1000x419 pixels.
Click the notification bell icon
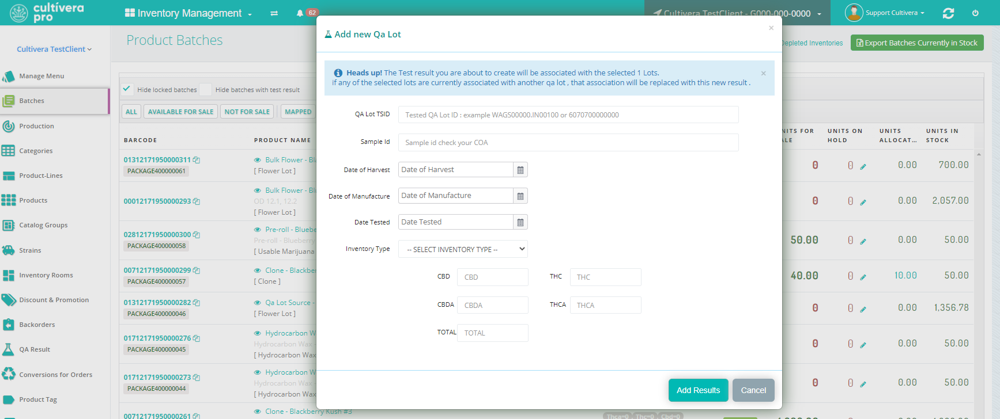(300, 13)
